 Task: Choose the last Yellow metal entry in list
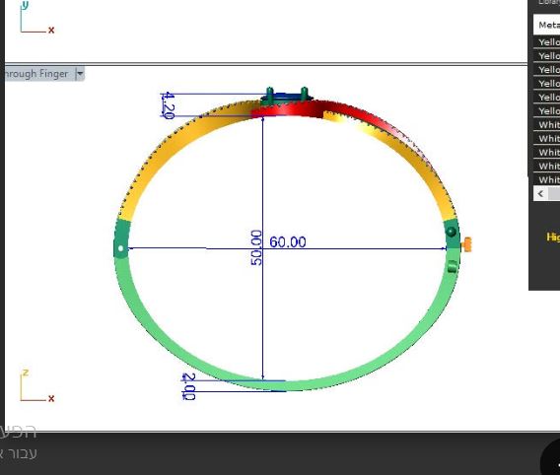pos(547,111)
